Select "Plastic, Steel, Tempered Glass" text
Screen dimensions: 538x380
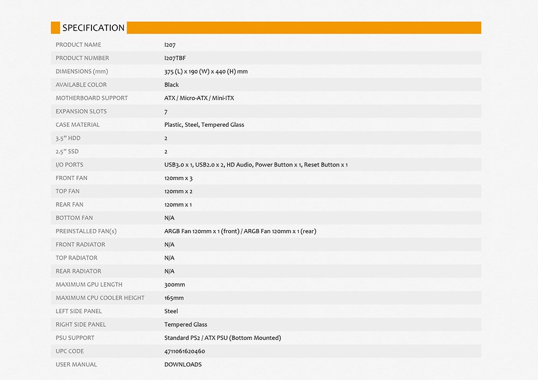coord(204,125)
